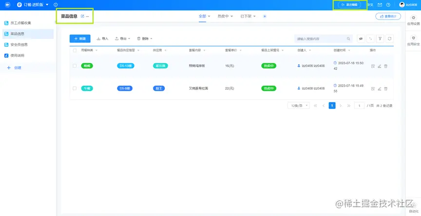
Task: Open the 导出 export dropdown
Action: [x=122, y=38]
